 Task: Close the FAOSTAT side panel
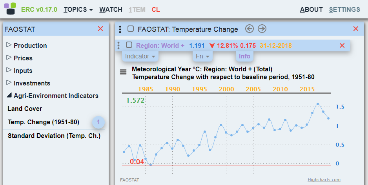click(x=100, y=29)
